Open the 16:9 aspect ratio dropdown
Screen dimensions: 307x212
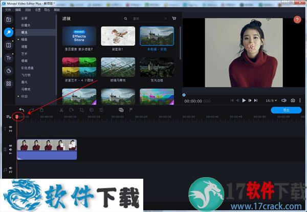coord(270,100)
